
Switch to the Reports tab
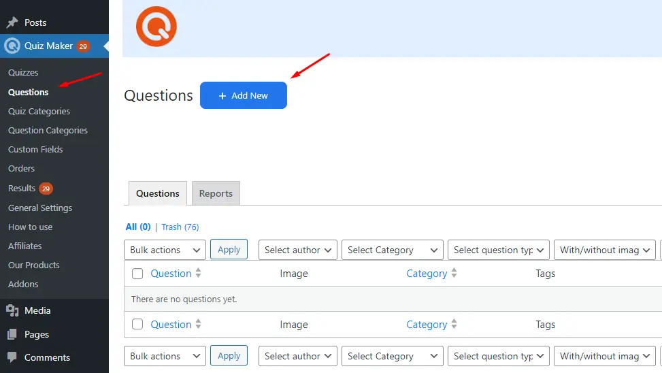point(216,193)
